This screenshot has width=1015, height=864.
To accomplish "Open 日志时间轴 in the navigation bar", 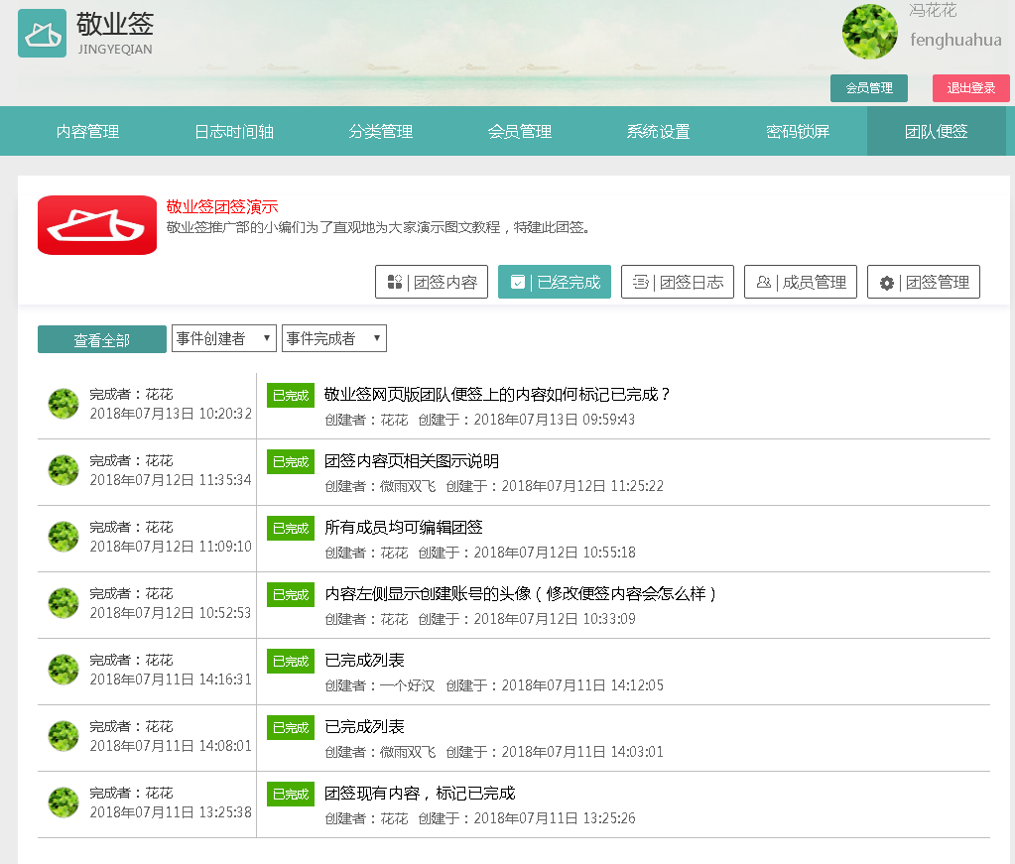I will (234, 131).
